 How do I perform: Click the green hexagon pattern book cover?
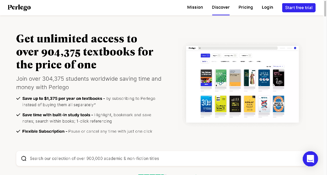pyautogui.click(x=220, y=78)
